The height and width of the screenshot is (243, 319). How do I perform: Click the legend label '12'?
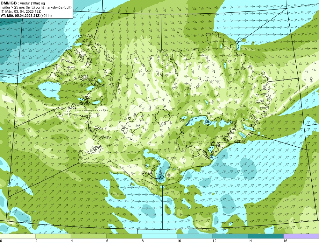(x=214, y=241)
